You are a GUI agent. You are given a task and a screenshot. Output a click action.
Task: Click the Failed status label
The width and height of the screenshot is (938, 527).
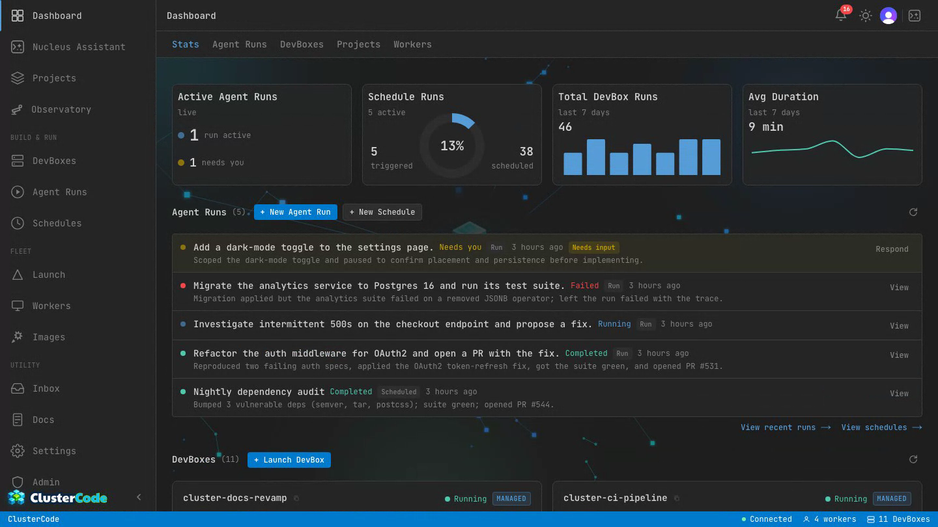tap(584, 286)
